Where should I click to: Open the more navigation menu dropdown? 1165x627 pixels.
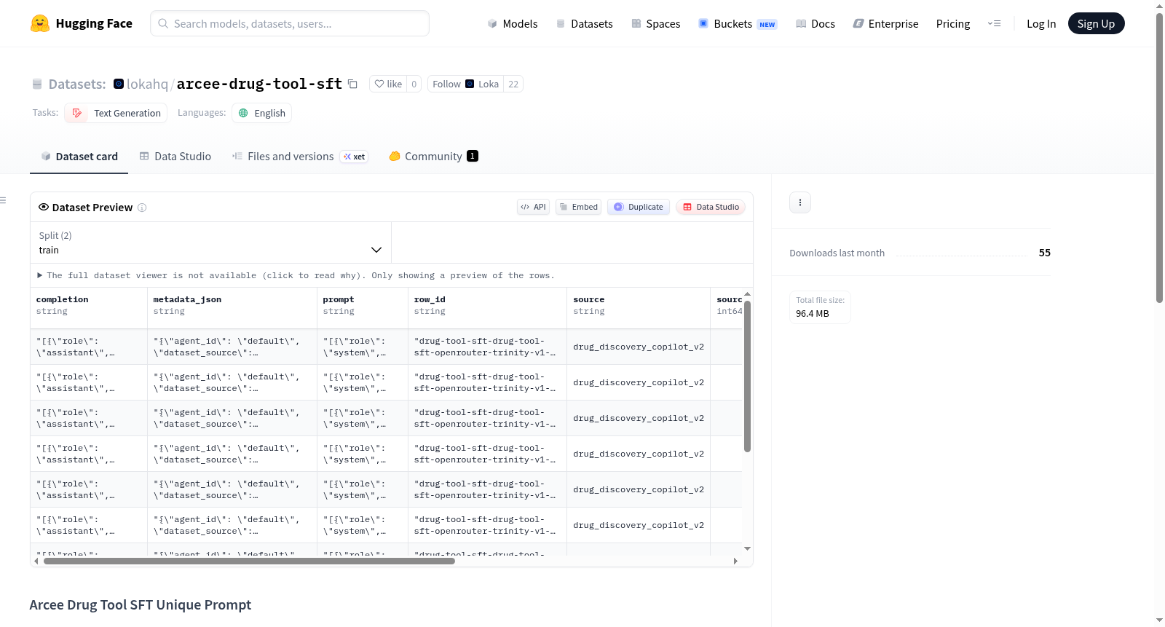[994, 23]
